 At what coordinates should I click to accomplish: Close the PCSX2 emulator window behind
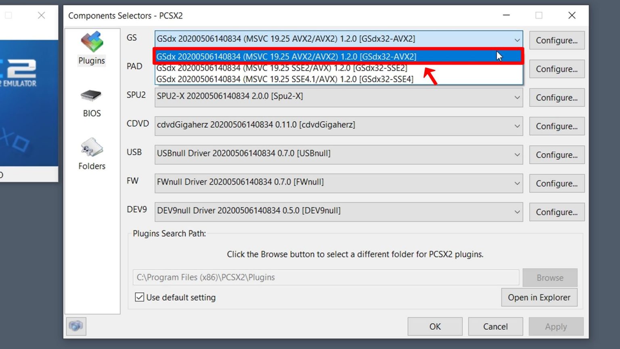click(x=41, y=15)
